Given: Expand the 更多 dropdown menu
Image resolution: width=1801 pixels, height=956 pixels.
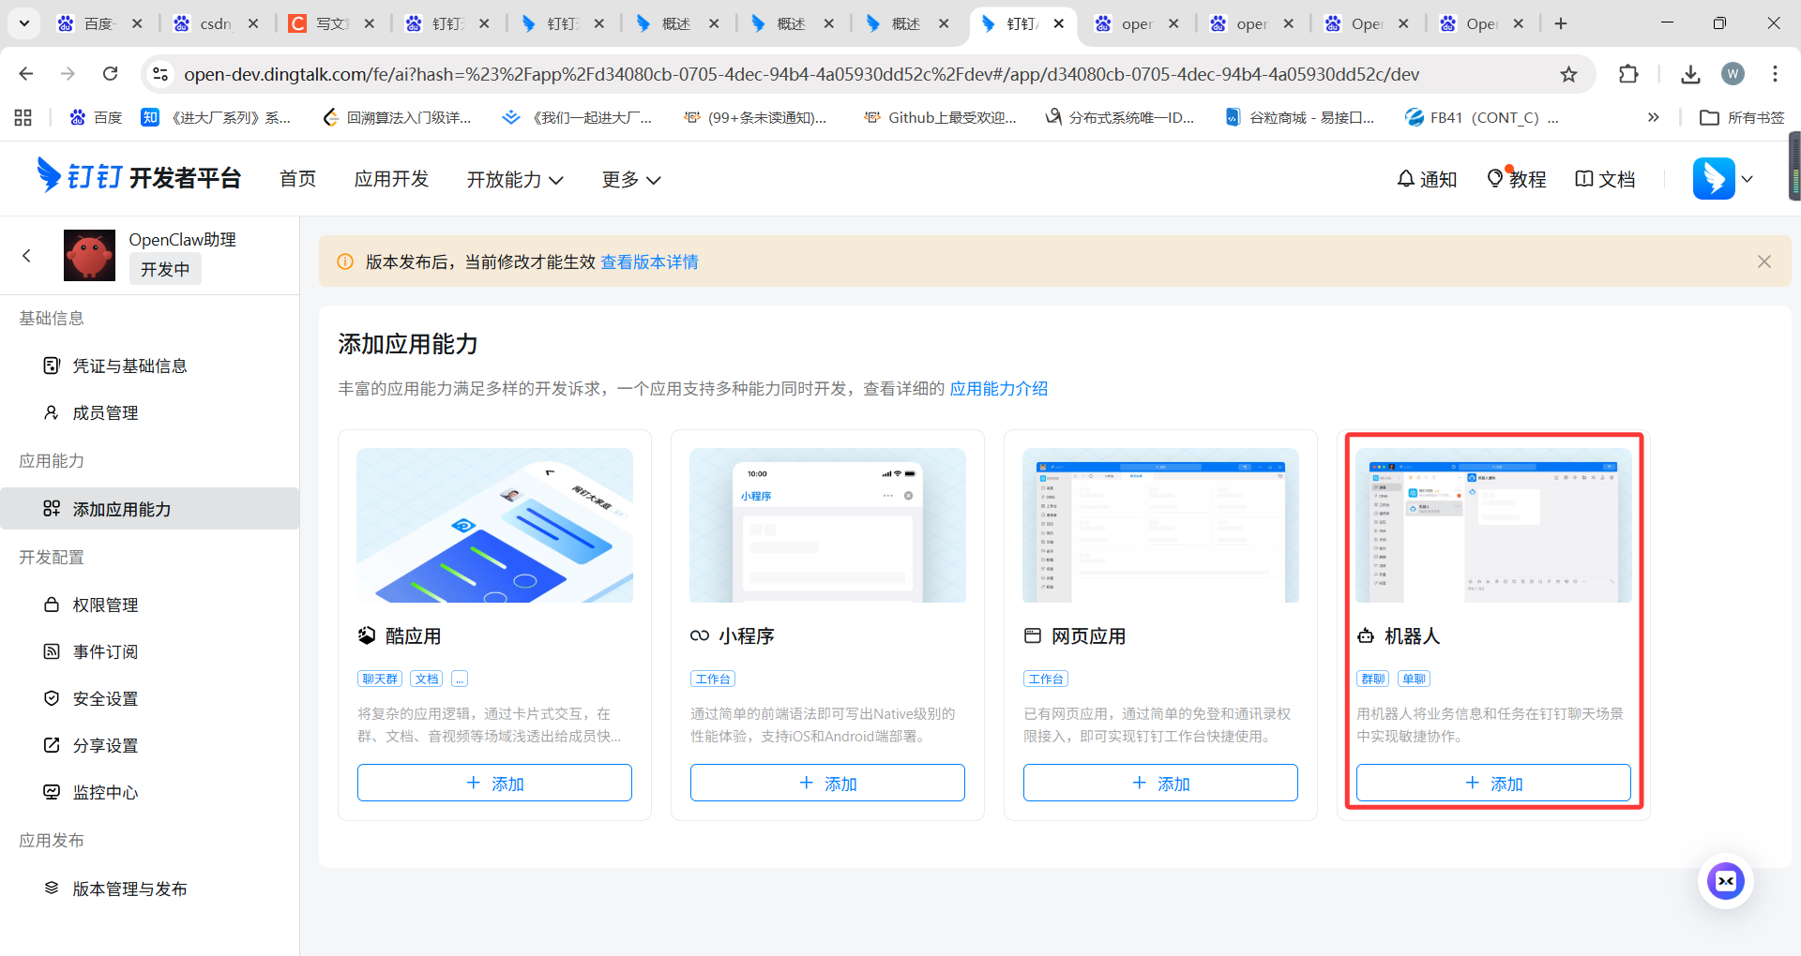Looking at the screenshot, I should (631, 179).
